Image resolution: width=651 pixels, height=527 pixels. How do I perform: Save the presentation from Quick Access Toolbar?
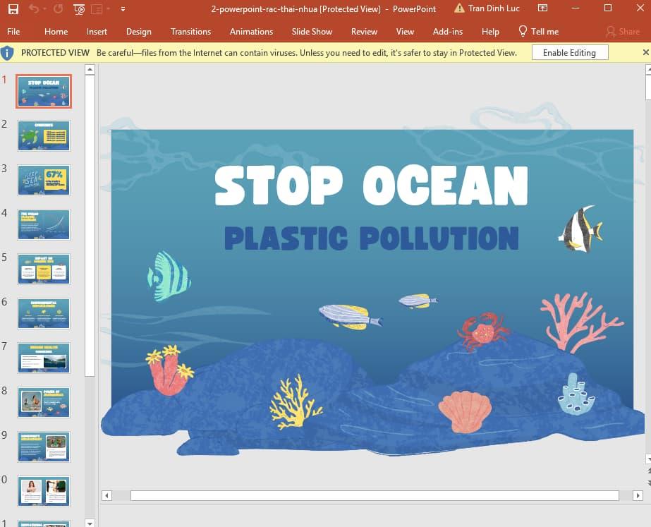[14, 9]
